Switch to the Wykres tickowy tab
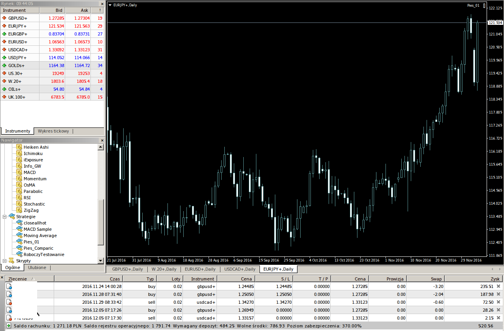 53,131
